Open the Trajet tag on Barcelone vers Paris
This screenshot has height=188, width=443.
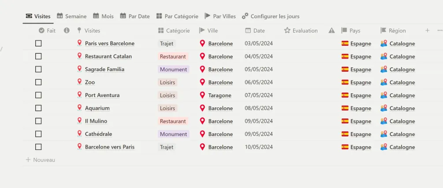[x=167, y=147]
